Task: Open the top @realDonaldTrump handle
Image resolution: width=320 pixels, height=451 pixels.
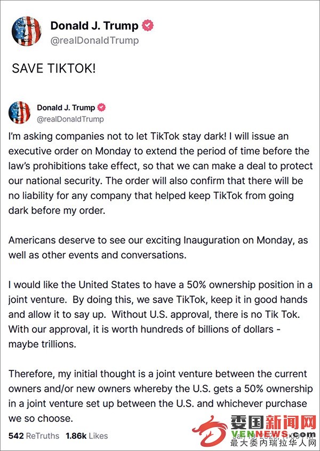Action: pos(94,41)
